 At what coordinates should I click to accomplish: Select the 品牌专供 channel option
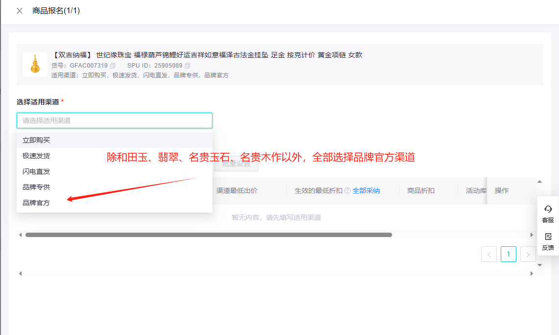tap(36, 187)
